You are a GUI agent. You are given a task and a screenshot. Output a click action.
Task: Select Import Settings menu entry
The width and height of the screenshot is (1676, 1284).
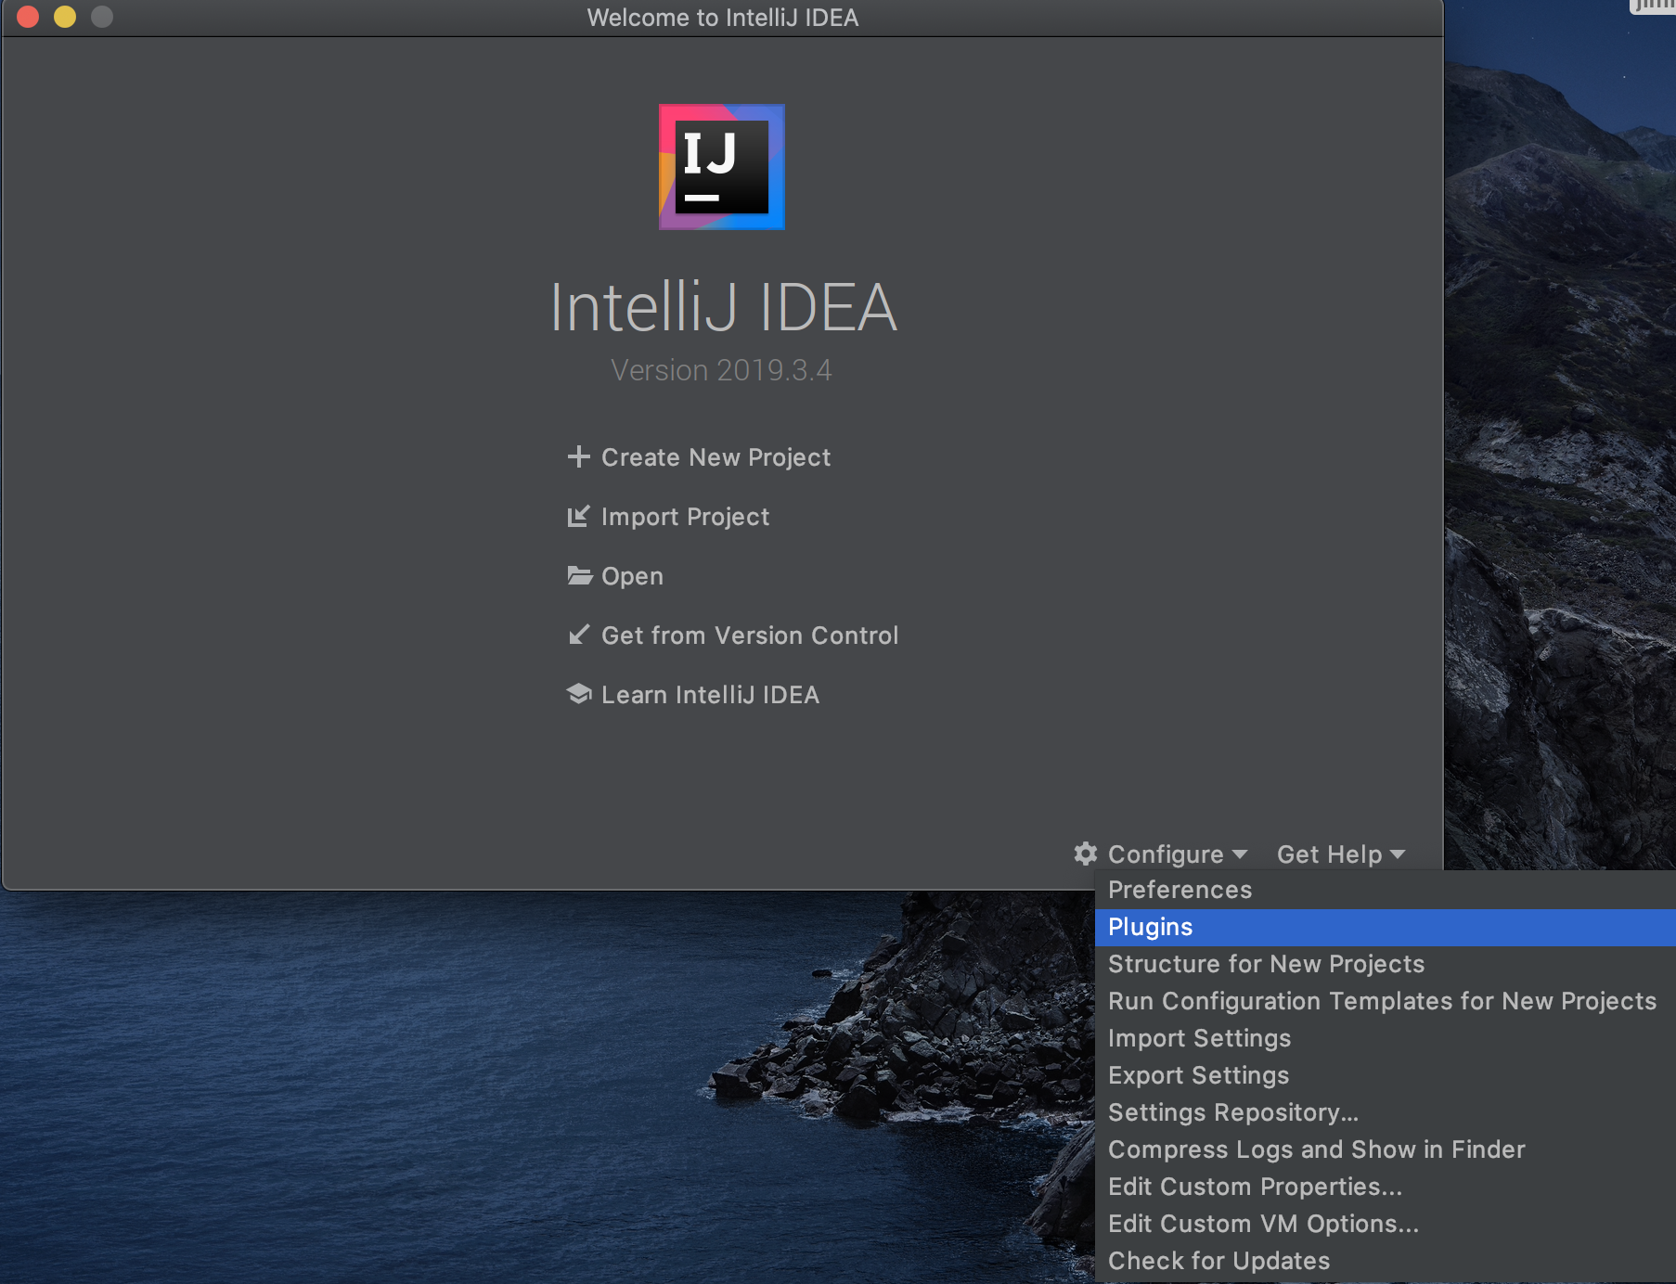pyautogui.click(x=1386, y=1038)
